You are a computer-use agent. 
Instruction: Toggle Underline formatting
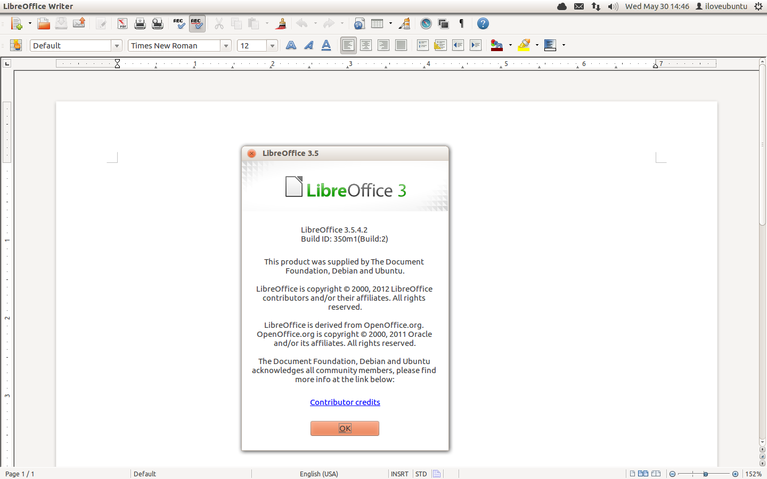tap(326, 45)
